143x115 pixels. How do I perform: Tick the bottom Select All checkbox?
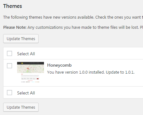click(9, 93)
